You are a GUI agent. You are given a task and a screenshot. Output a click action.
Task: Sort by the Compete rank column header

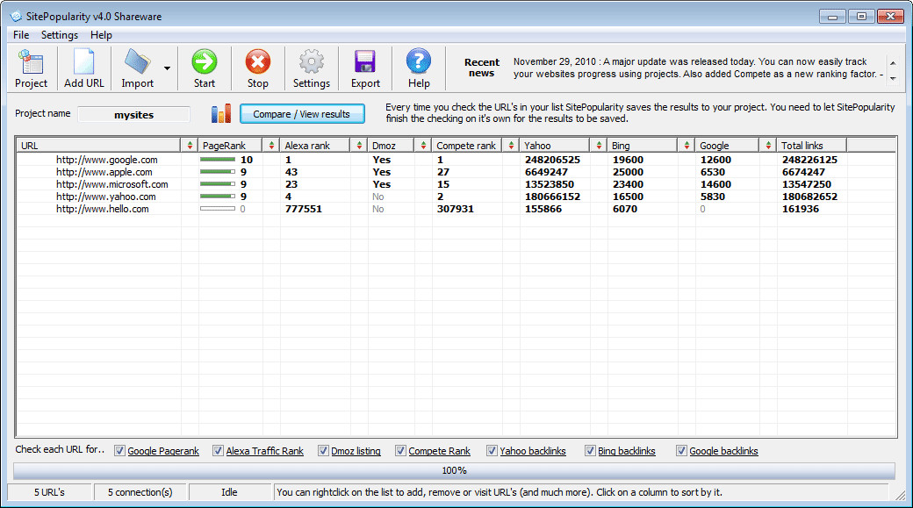click(x=467, y=146)
